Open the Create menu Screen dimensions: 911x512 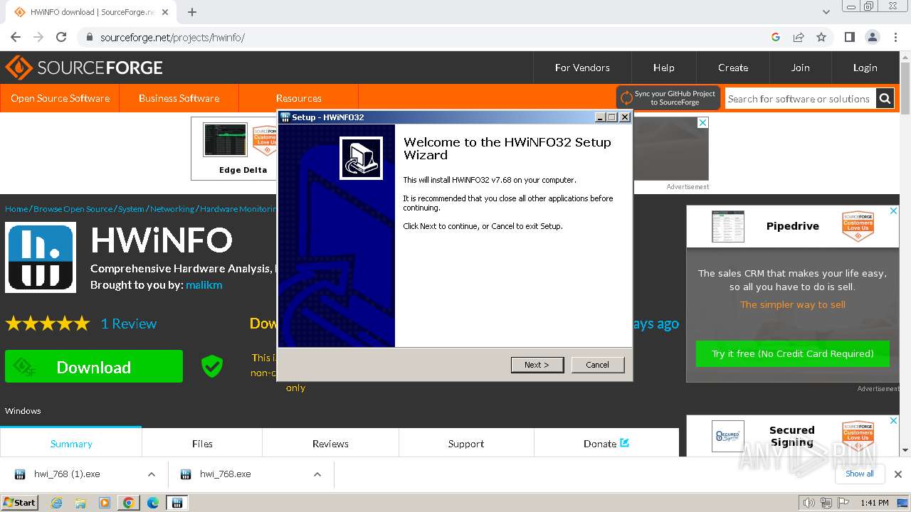click(x=733, y=68)
